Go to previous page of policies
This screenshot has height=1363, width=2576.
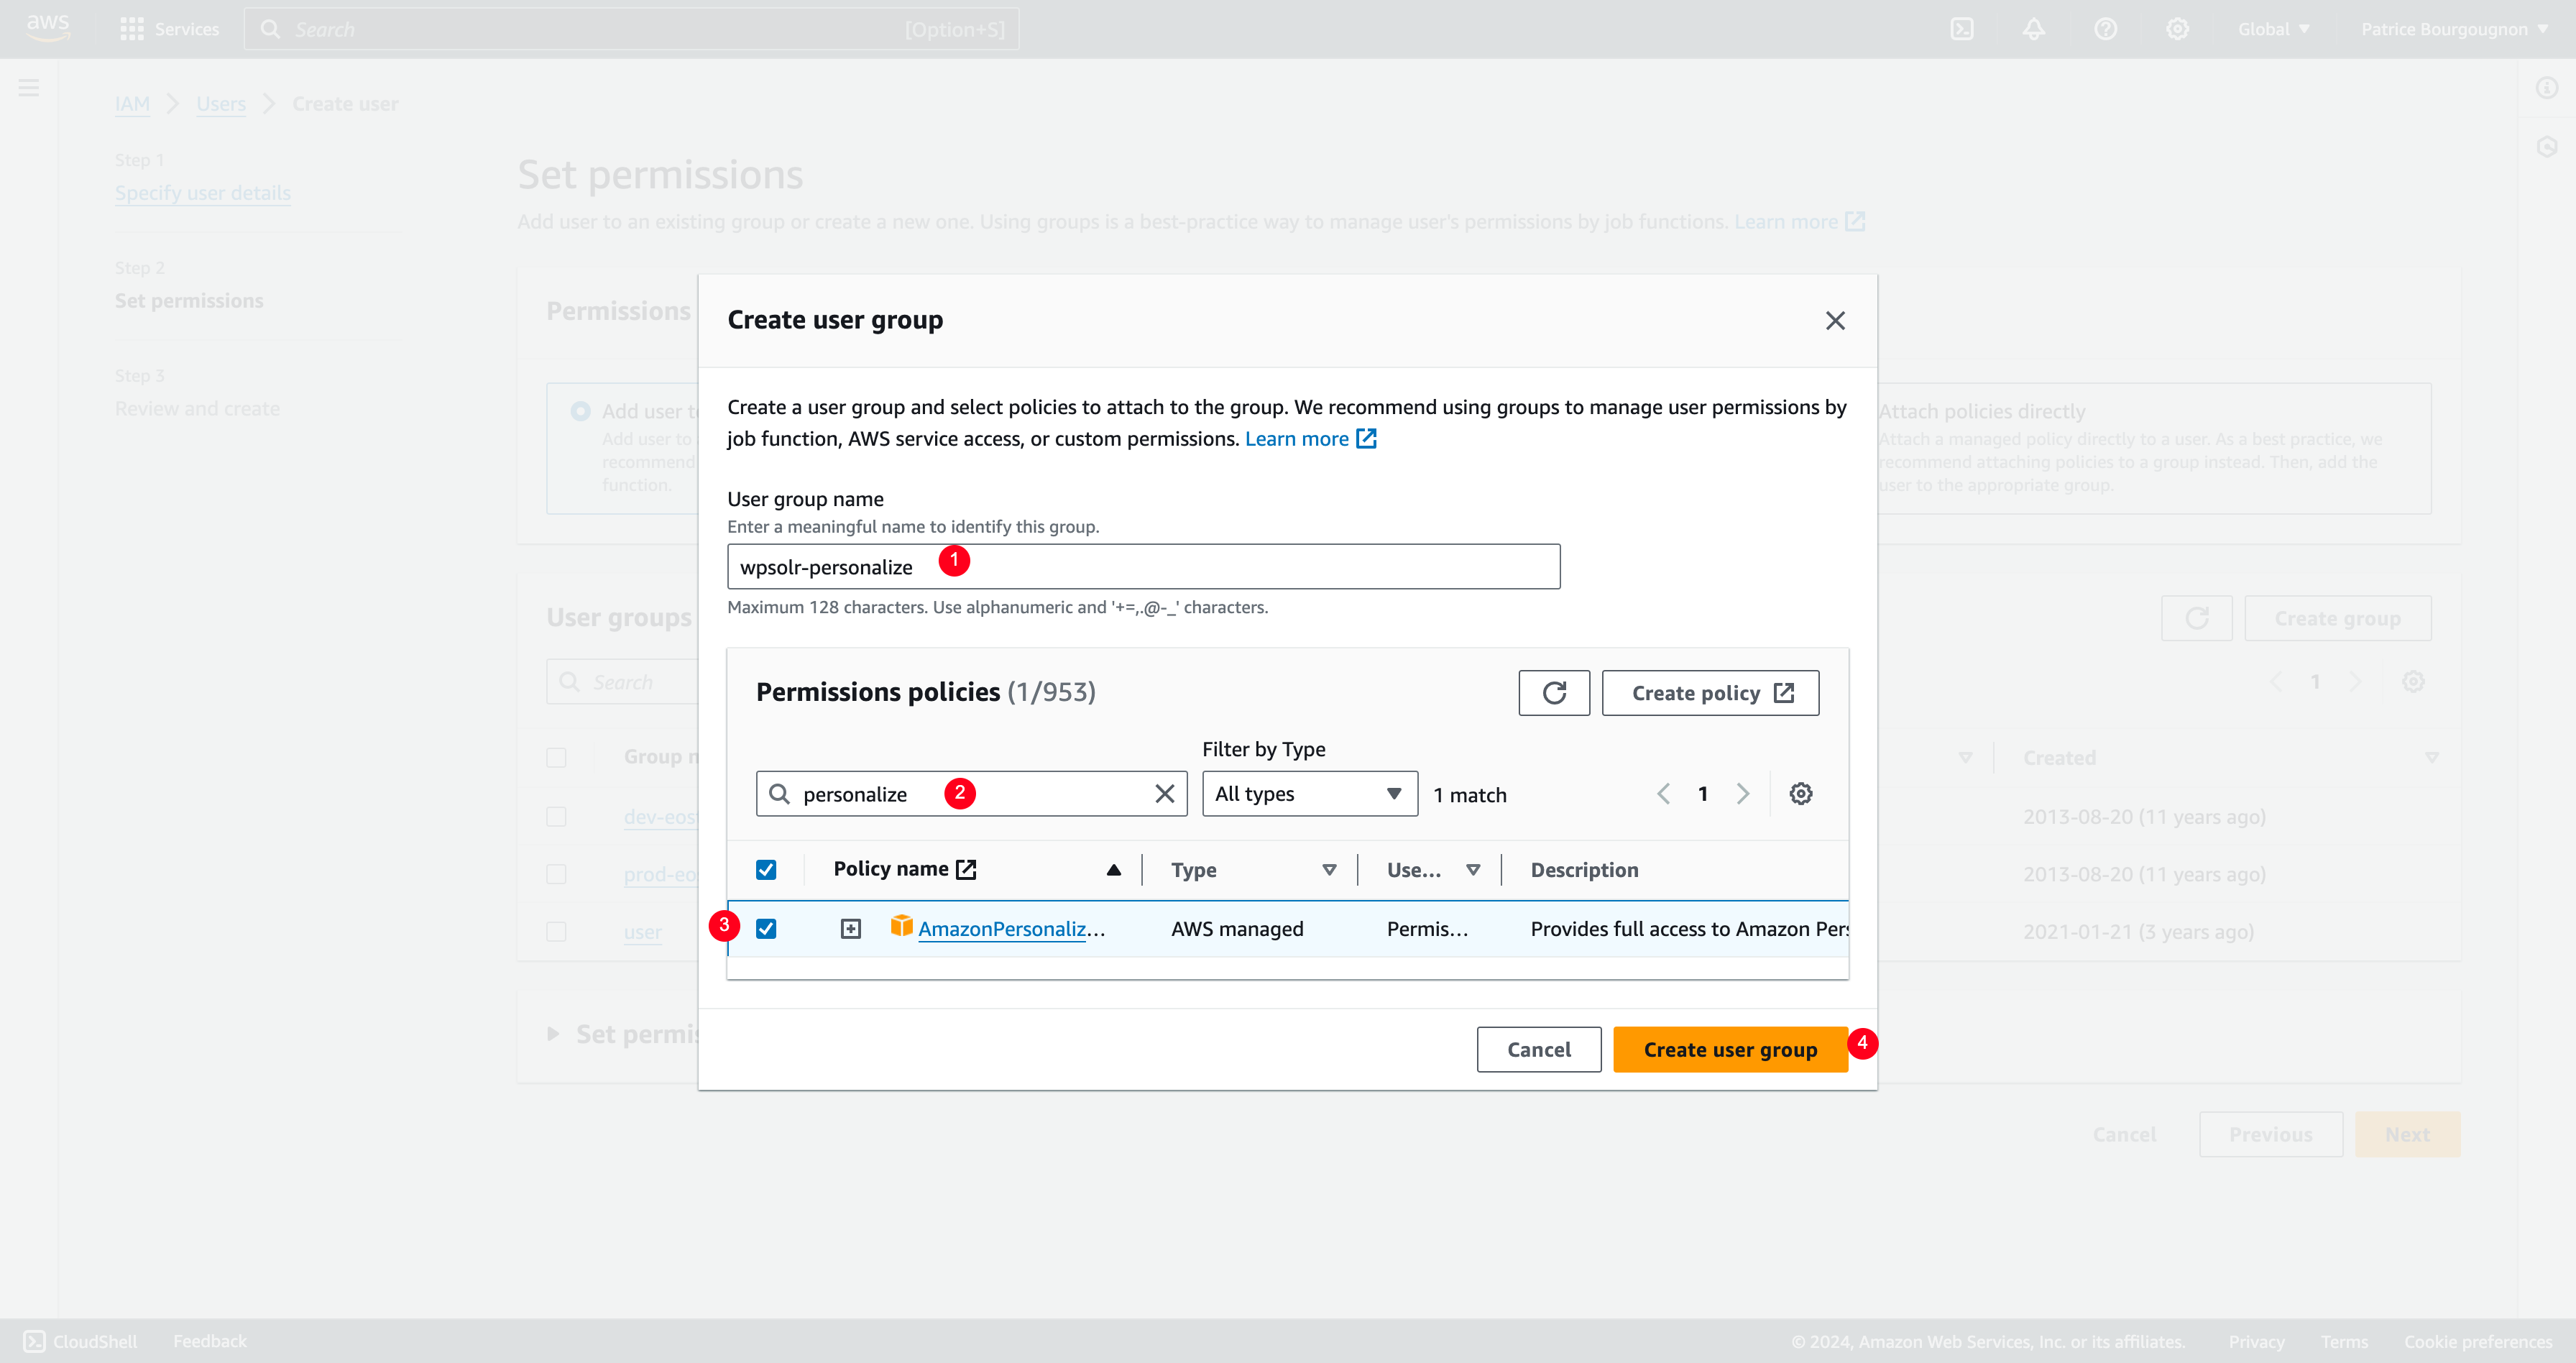pyautogui.click(x=1663, y=794)
